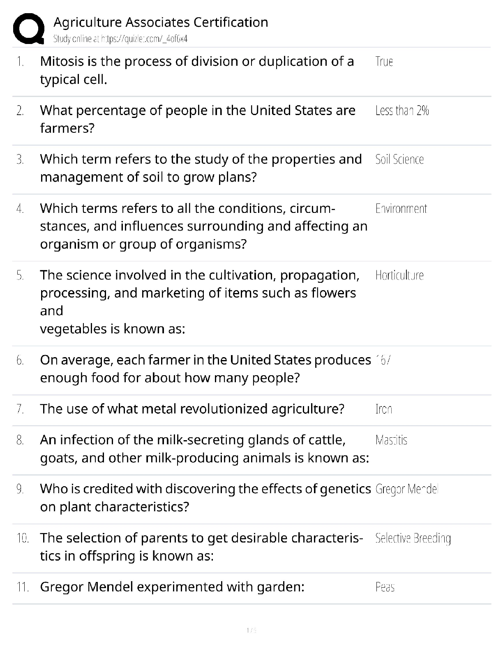Select the "Soil Science" answer
This screenshot has height=651, width=503.
coord(399,159)
